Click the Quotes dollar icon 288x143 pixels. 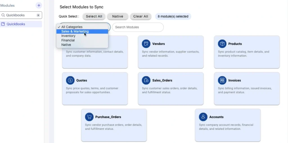70,80
